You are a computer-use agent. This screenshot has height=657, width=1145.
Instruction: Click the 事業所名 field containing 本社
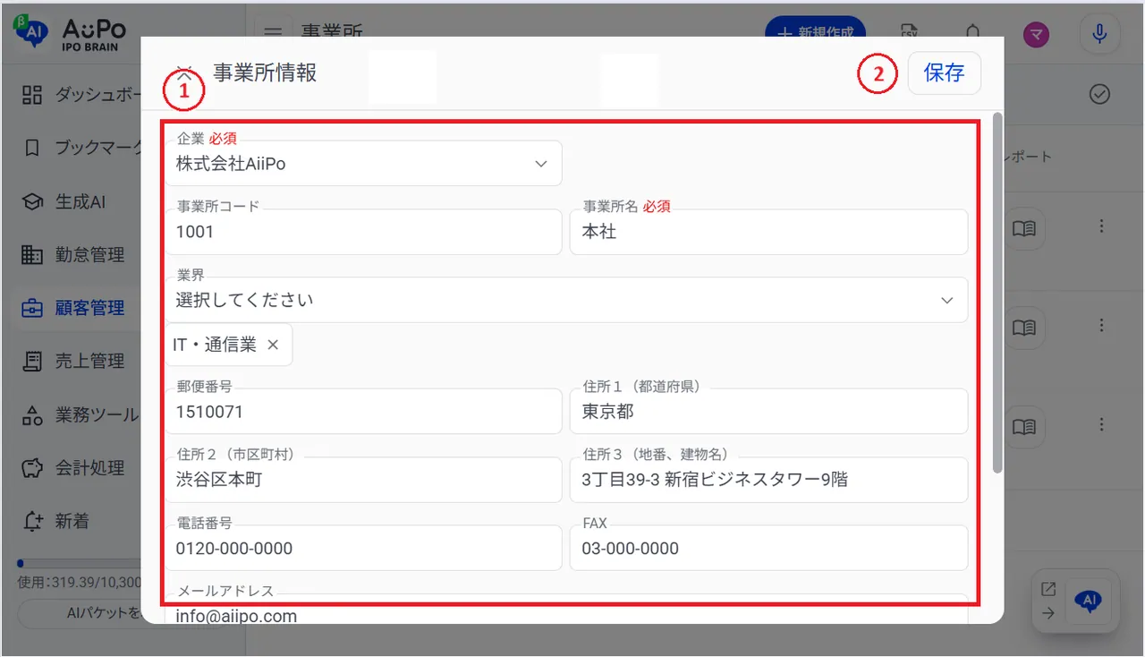(768, 232)
